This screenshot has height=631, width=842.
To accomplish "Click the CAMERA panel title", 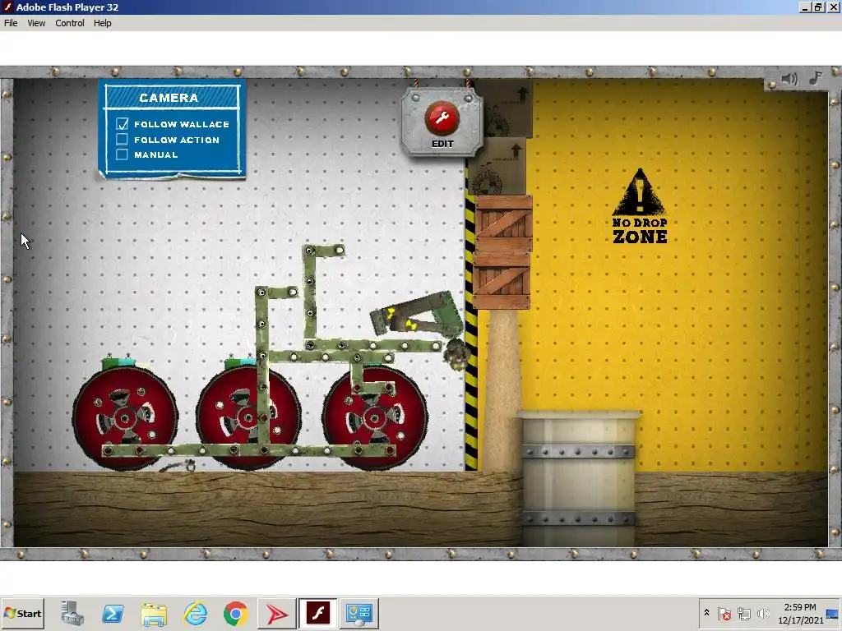I will (x=169, y=98).
